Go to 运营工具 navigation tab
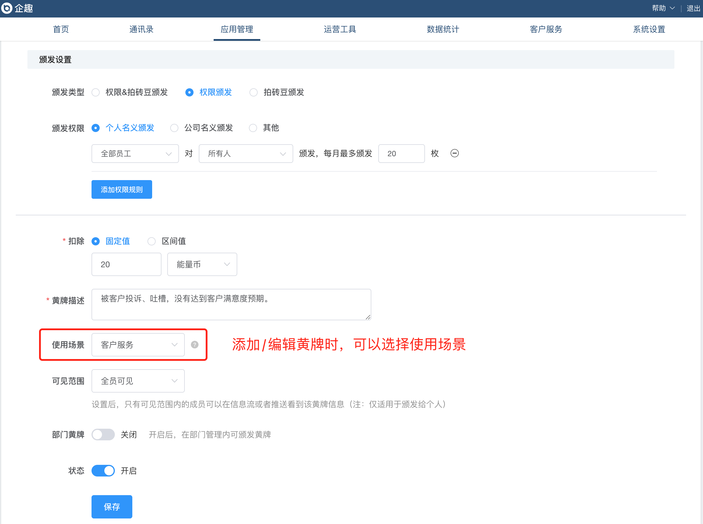Image resolution: width=703 pixels, height=524 pixels. point(340,29)
